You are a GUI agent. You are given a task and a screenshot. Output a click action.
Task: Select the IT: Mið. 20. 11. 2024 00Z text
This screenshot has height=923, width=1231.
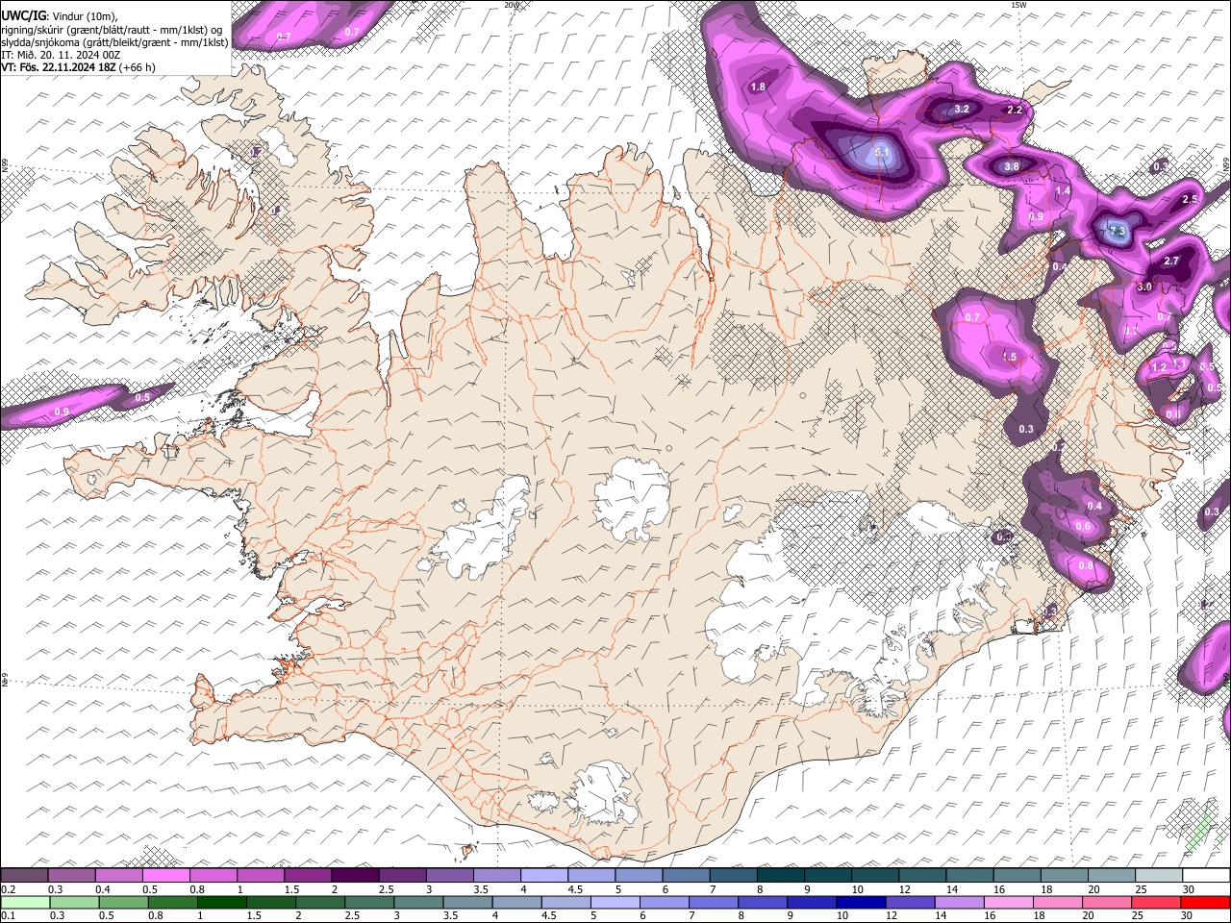61,55
